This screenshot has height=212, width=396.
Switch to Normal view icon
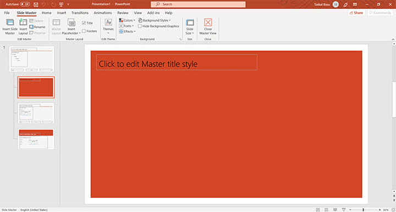tap(318, 210)
